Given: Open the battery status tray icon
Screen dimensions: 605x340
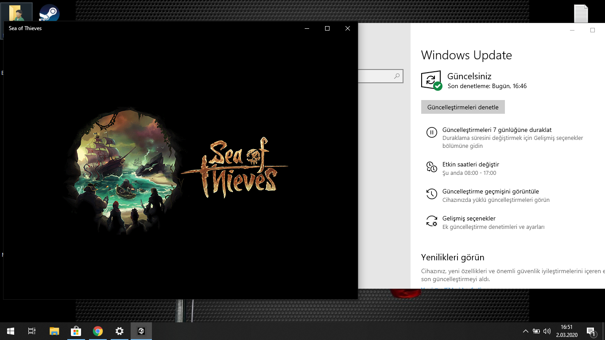Looking at the screenshot, I should (x=536, y=331).
